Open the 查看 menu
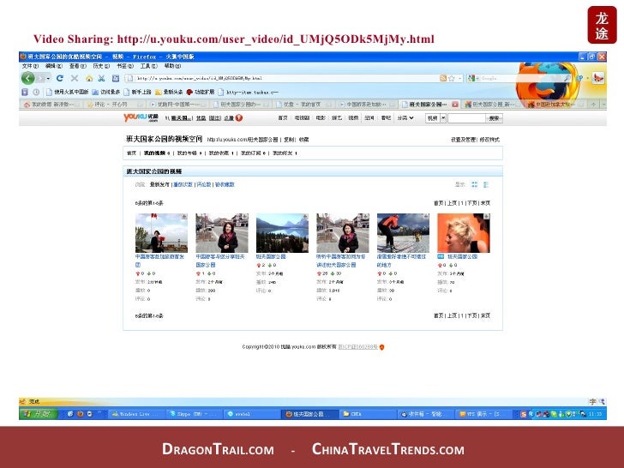 pos(78,66)
